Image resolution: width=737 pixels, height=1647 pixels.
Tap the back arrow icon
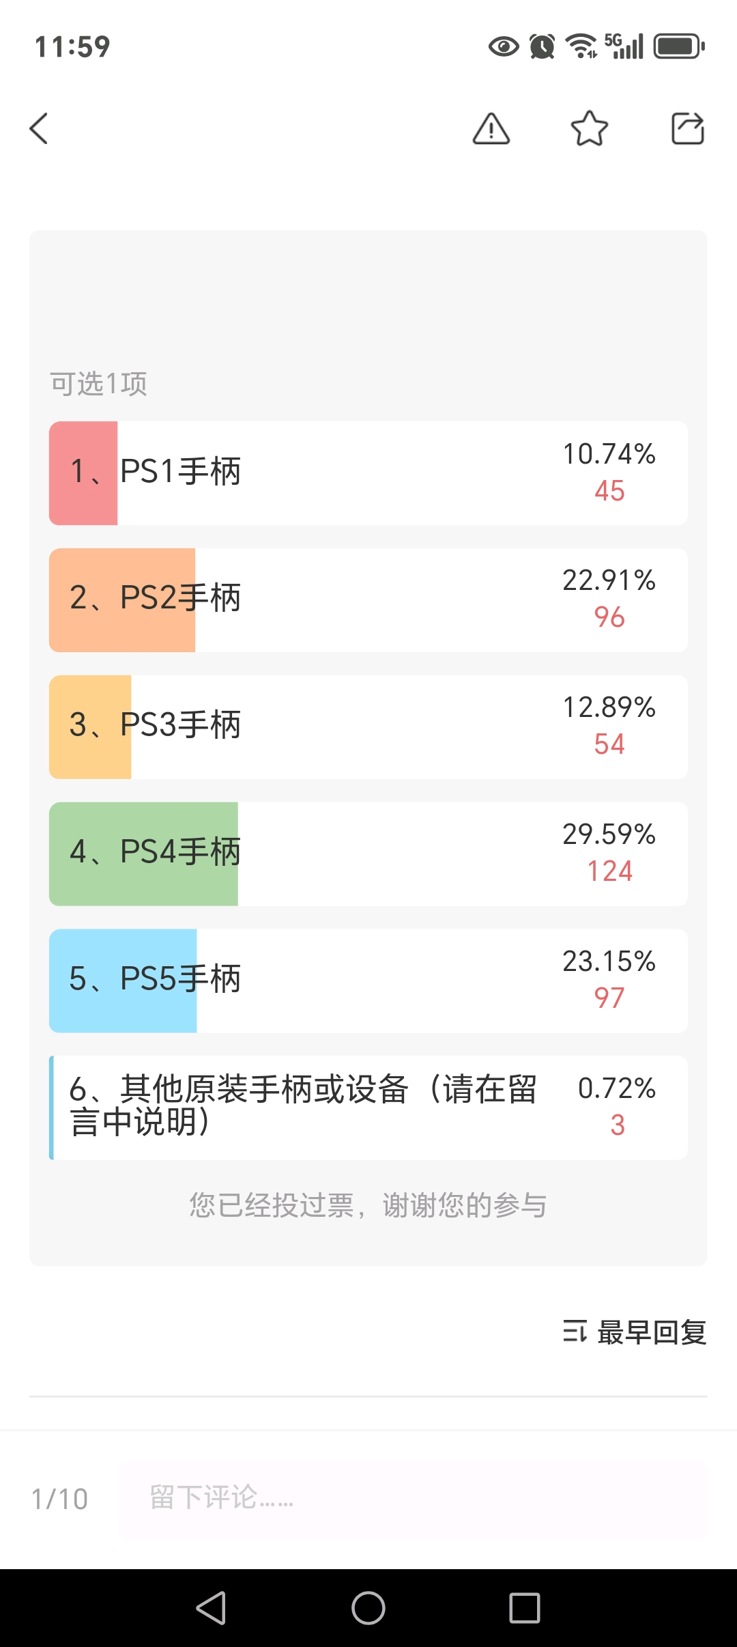click(x=40, y=128)
